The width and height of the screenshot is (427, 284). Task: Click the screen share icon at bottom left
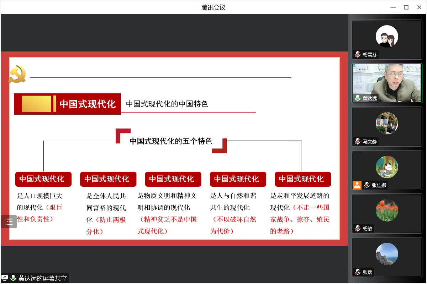[5, 278]
